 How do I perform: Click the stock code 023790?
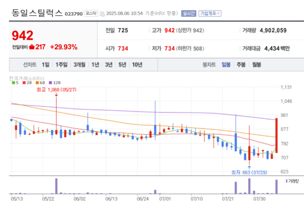[73, 14]
